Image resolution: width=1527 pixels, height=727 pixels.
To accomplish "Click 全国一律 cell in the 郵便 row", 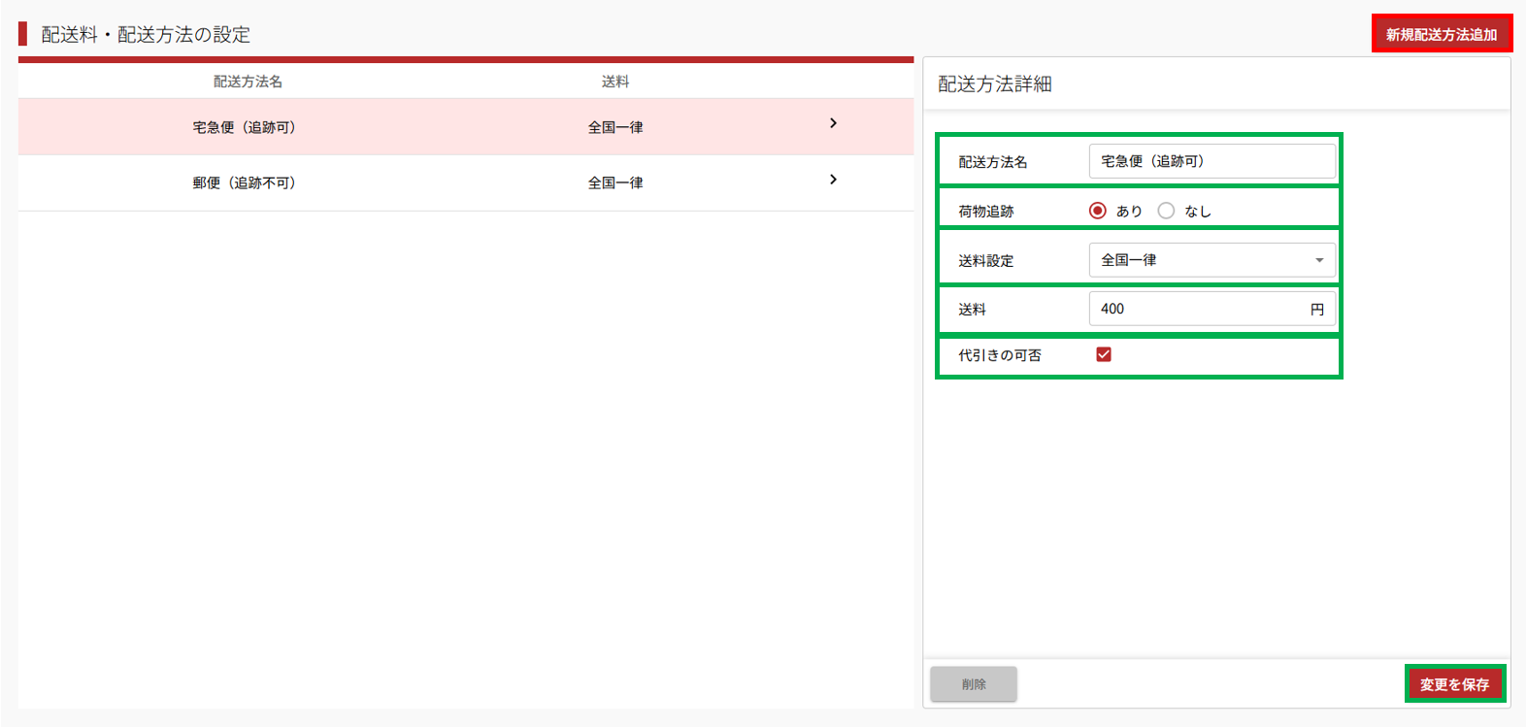I will (614, 182).
